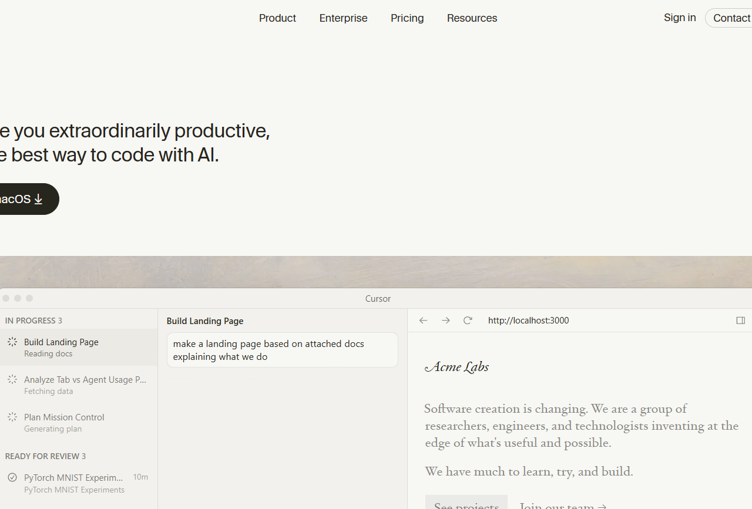
Task: Open the Product navigation menu
Action: [277, 18]
